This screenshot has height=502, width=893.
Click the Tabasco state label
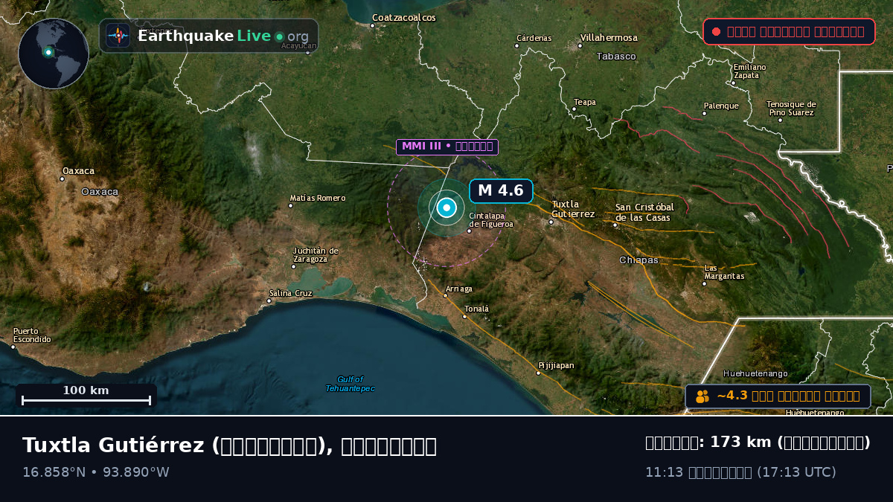point(616,57)
